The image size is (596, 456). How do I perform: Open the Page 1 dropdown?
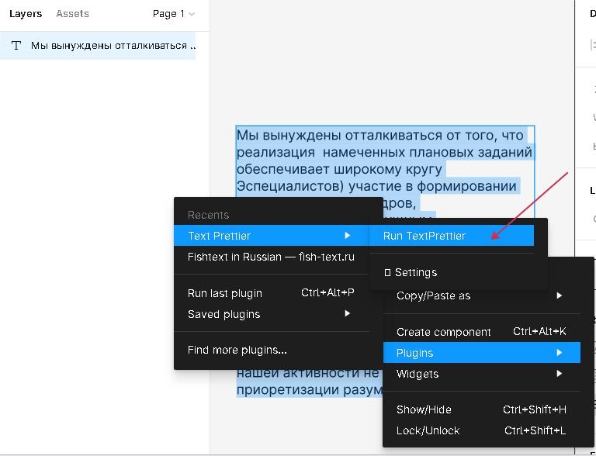point(173,14)
